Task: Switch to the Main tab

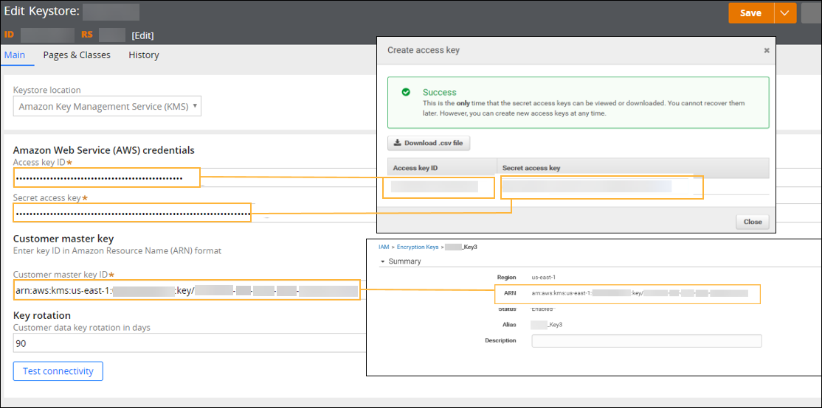Action: coord(14,55)
